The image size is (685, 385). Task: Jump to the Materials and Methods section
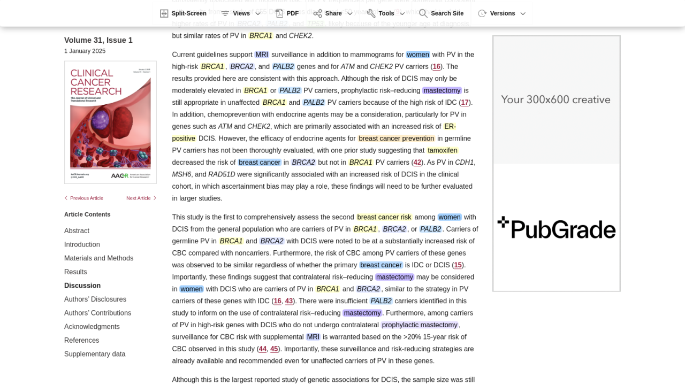98,258
